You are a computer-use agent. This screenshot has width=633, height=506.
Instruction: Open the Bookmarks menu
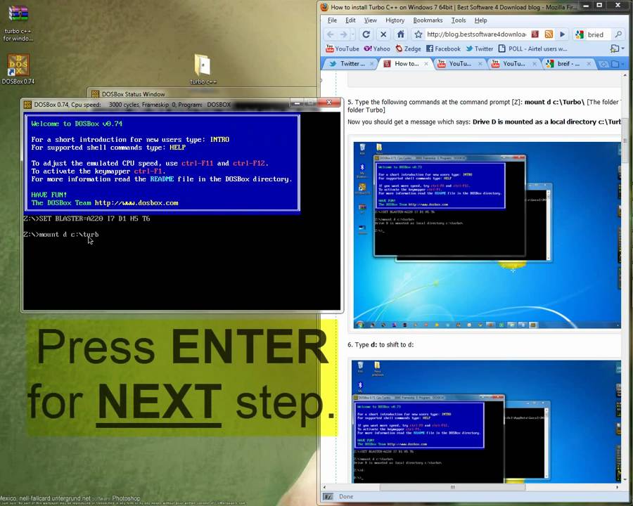pos(428,20)
